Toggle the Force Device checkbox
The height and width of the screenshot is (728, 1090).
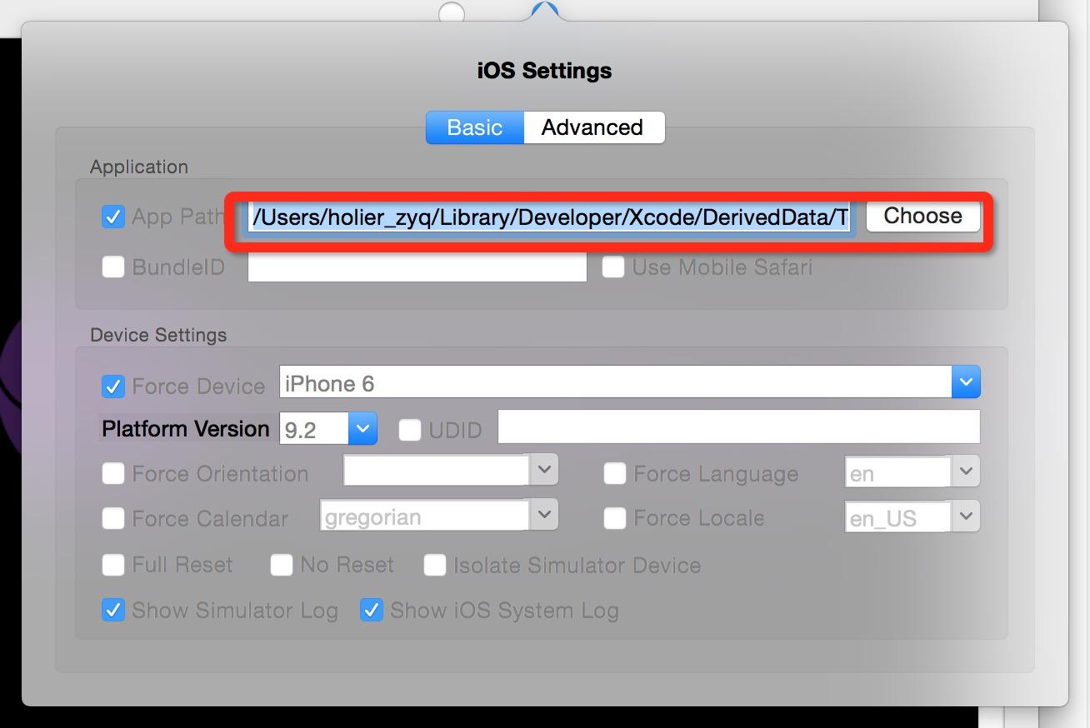(x=112, y=386)
